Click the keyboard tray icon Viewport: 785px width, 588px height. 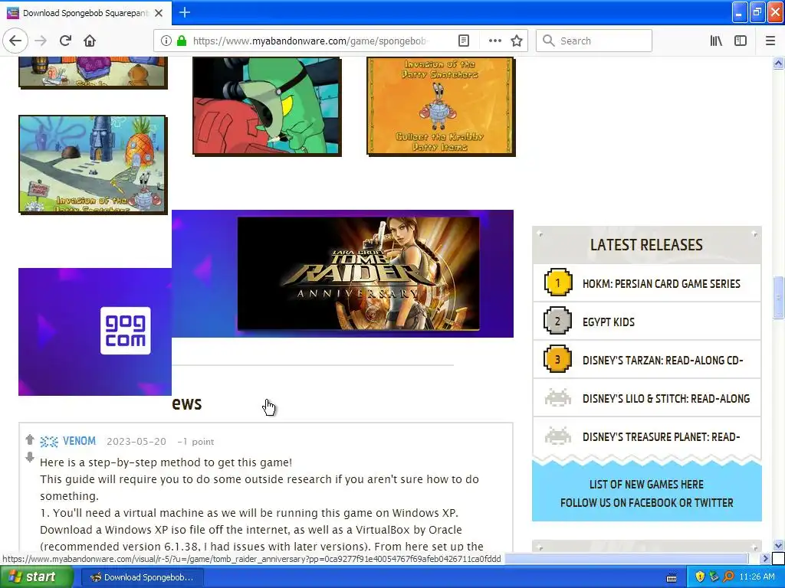point(672,577)
